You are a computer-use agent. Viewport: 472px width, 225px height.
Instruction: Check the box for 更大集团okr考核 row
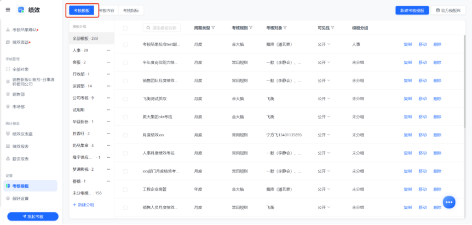click(125, 117)
